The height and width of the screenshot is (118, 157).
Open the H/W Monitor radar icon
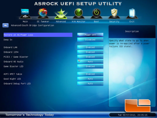78,14
